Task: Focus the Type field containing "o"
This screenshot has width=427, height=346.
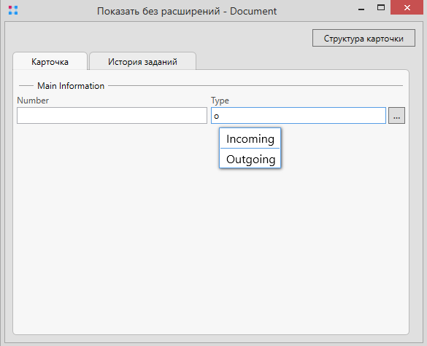Action: tap(299, 116)
